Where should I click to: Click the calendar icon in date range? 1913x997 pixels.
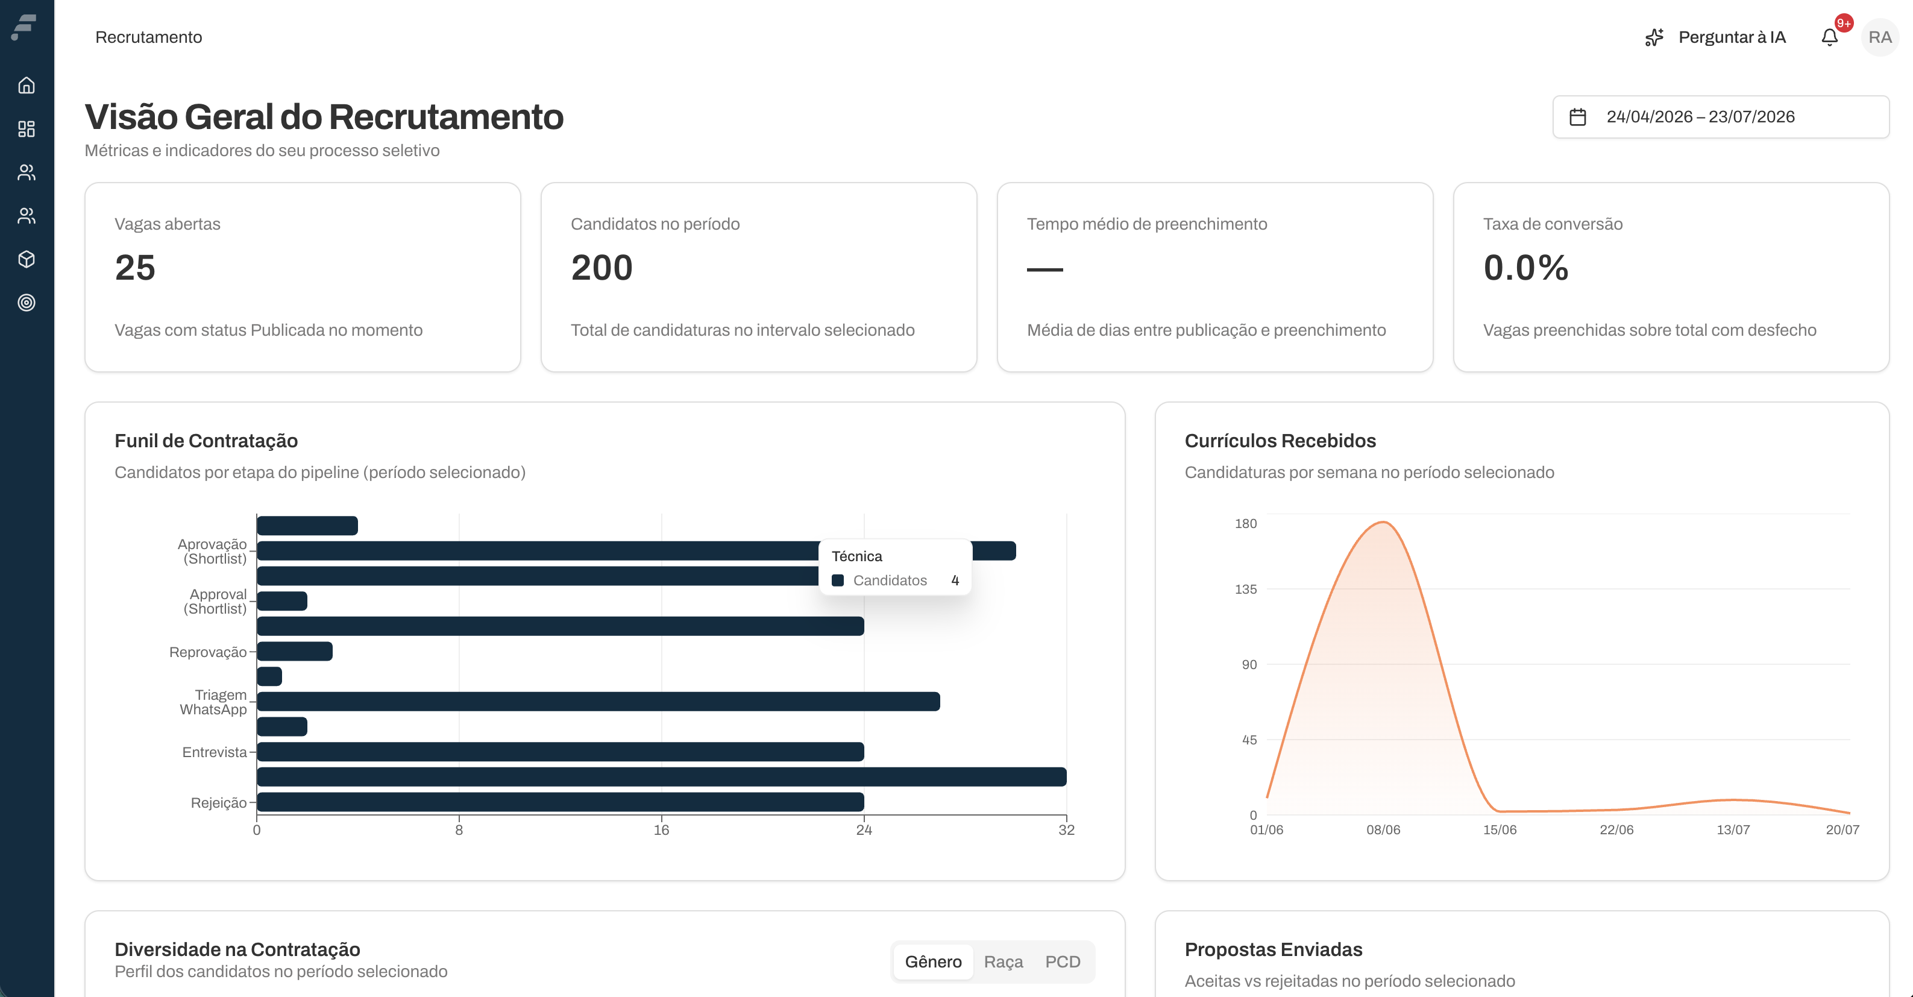point(1577,118)
